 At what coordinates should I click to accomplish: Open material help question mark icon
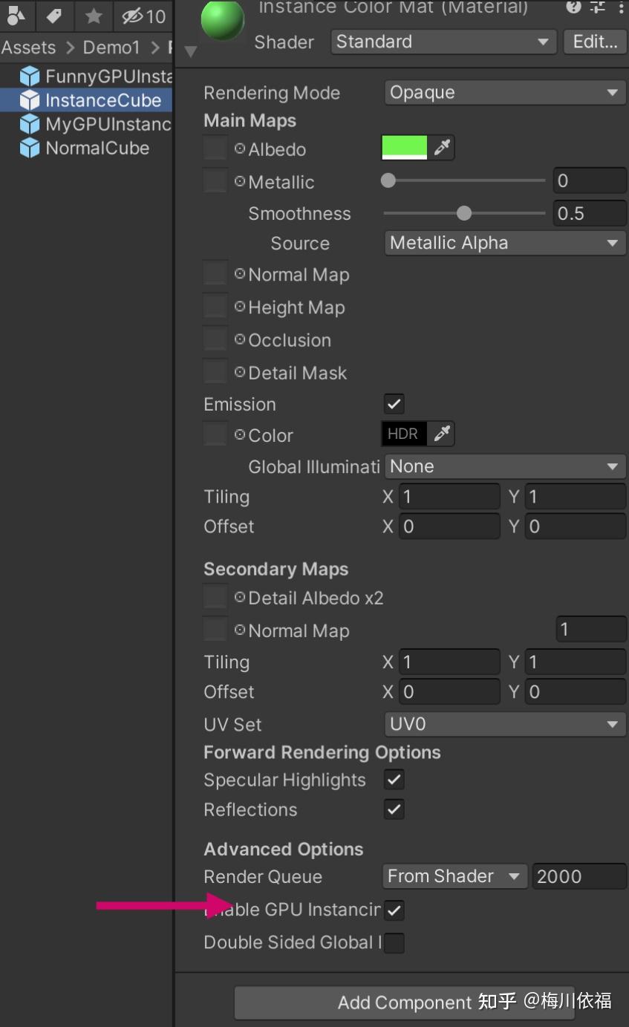click(573, 7)
